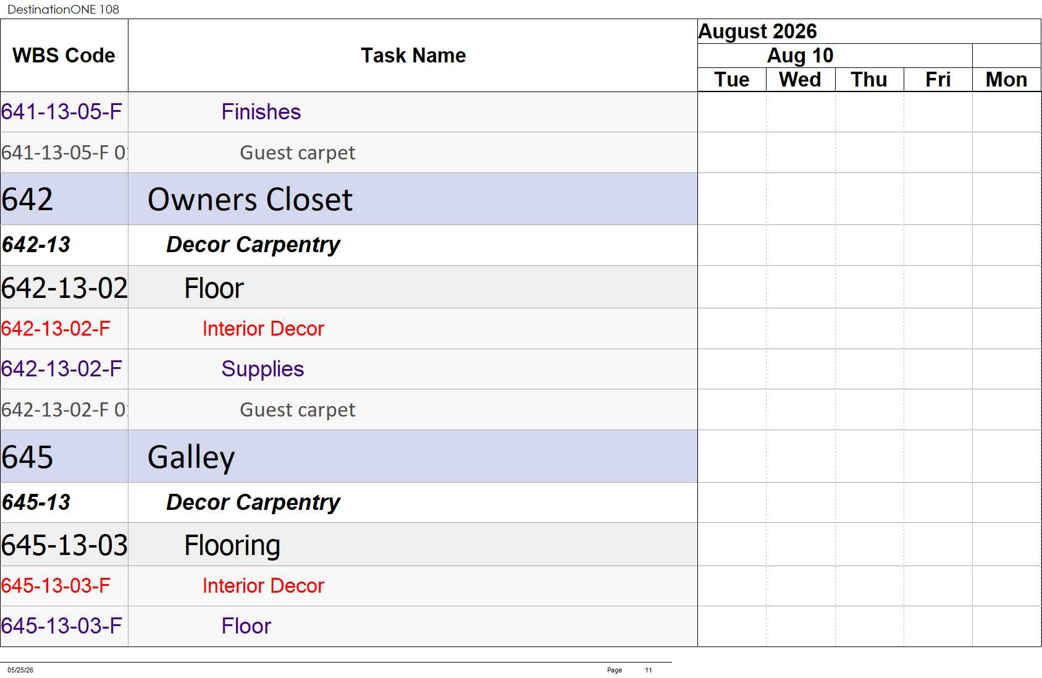
Task: Select the Flooring task 645-13-03
Action: pyautogui.click(x=349, y=545)
